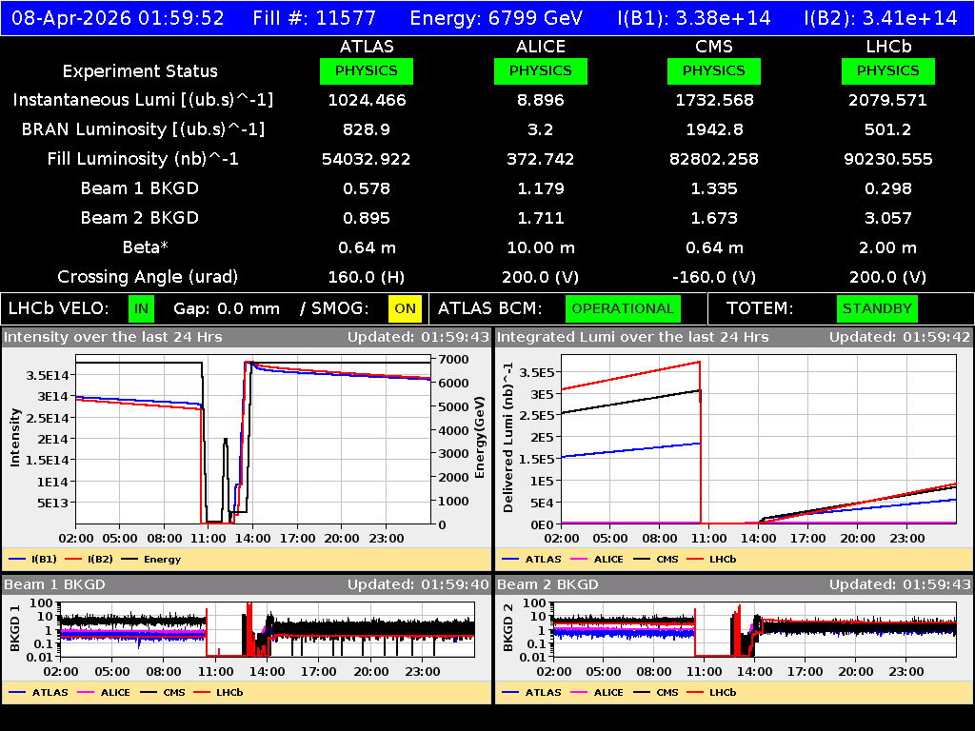Screen dimensions: 975x731
Task: Click the TOTEM STANDBY indicator
Action: pyautogui.click(x=877, y=308)
